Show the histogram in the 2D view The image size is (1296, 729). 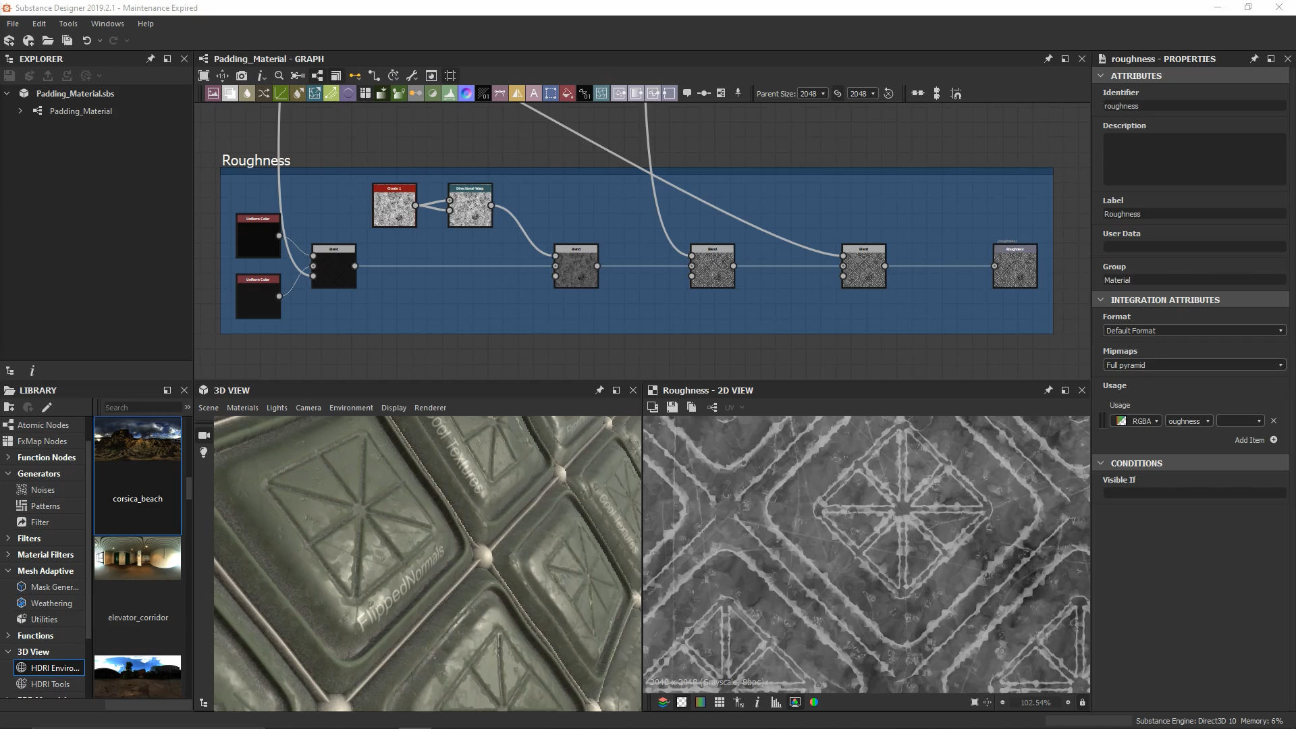tap(776, 703)
